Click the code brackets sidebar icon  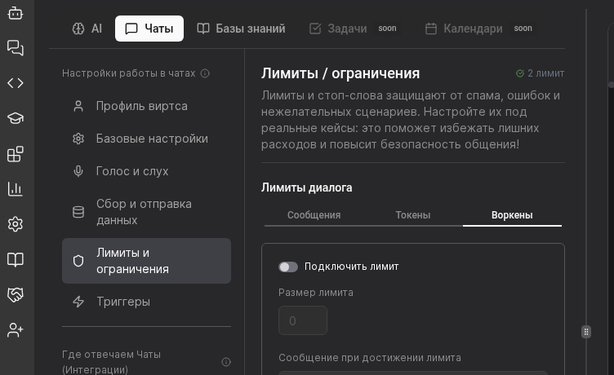(x=16, y=83)
